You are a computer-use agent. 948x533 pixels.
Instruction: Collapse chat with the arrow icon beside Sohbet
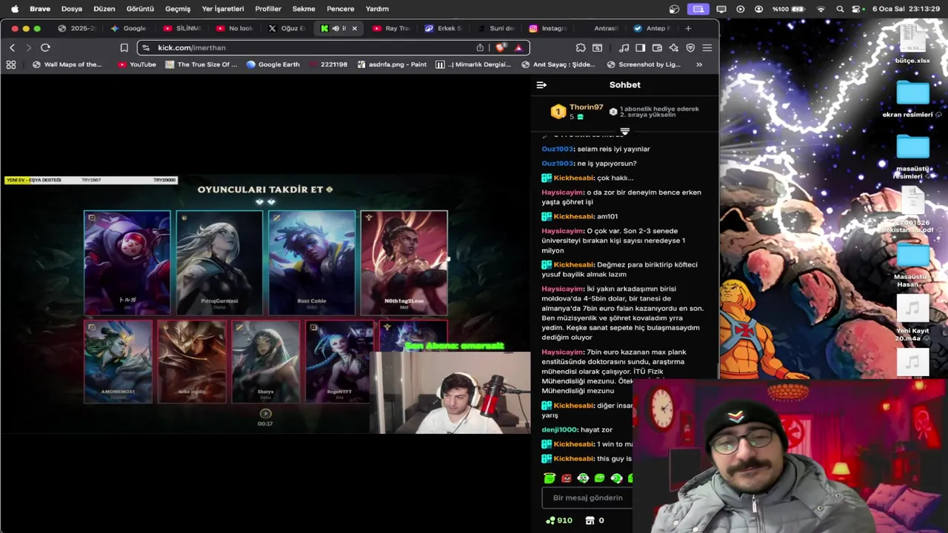[541, 84]
